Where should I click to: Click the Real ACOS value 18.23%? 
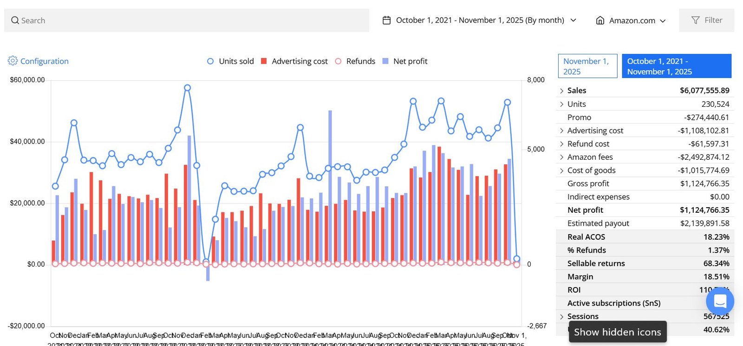click(x=716, y=237)
